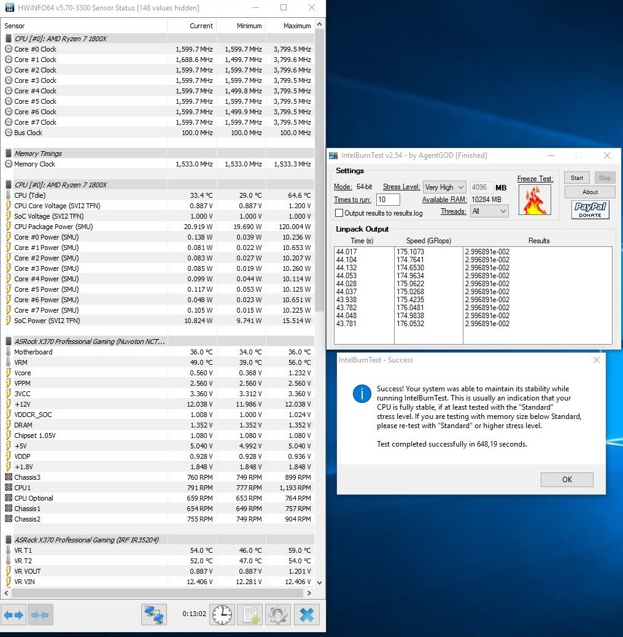
Task: Open HWiNFO sensor settings gear icon
Action: (278, 615)
